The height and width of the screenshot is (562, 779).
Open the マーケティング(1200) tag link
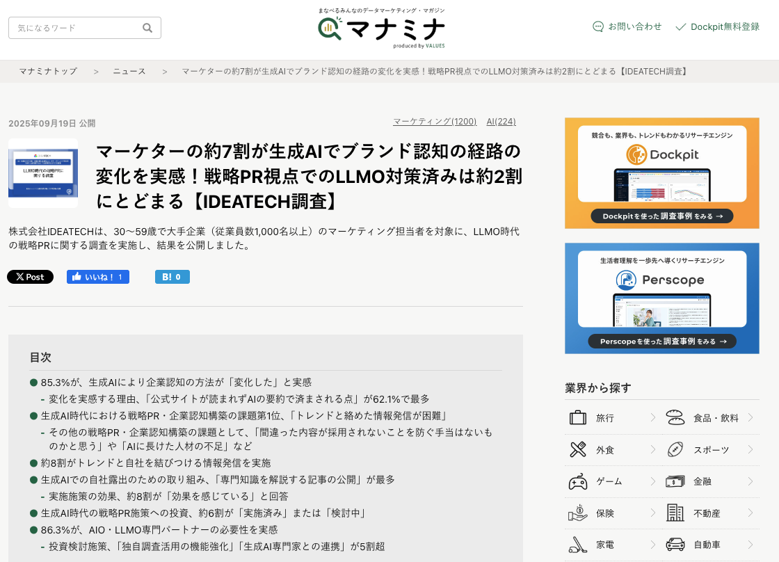click(435, 122)
